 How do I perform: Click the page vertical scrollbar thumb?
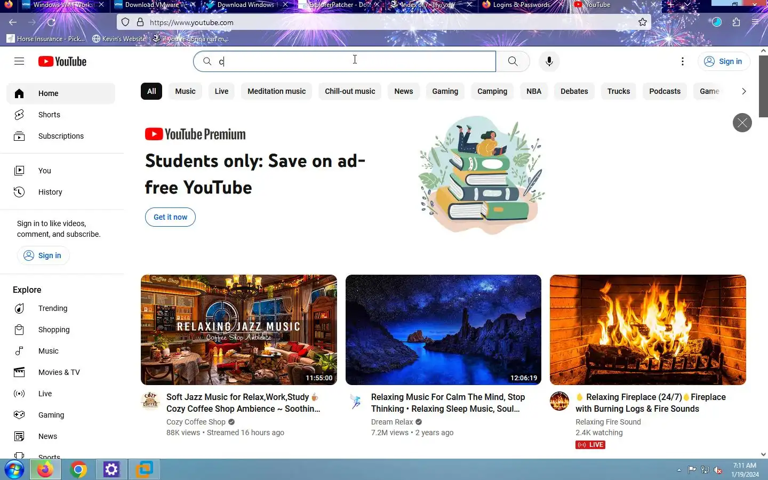click(x=763, y=85)
